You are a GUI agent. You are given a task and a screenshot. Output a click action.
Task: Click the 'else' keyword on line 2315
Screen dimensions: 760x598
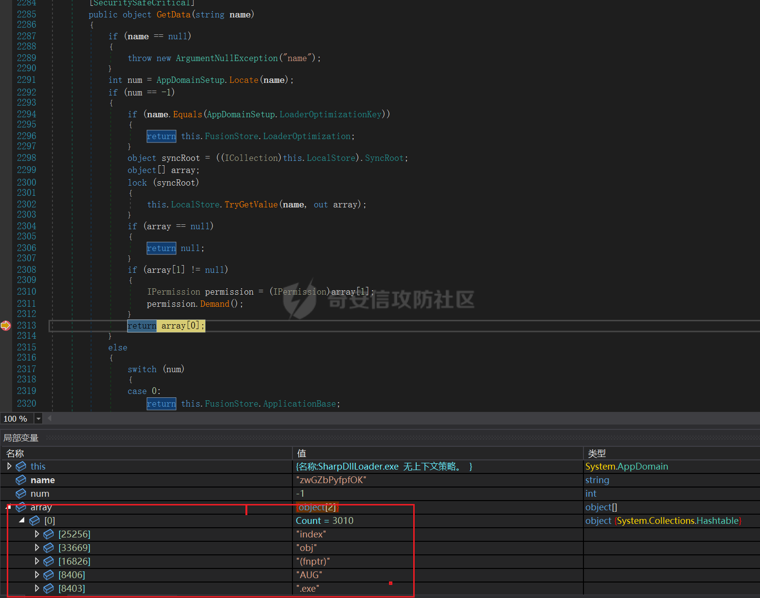coord(118,347)
